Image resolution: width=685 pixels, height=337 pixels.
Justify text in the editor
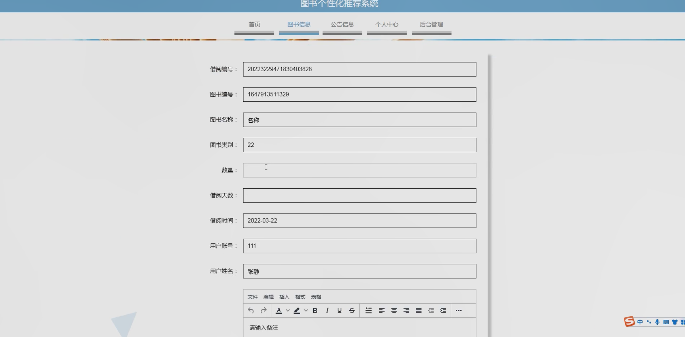pos(418,310)
